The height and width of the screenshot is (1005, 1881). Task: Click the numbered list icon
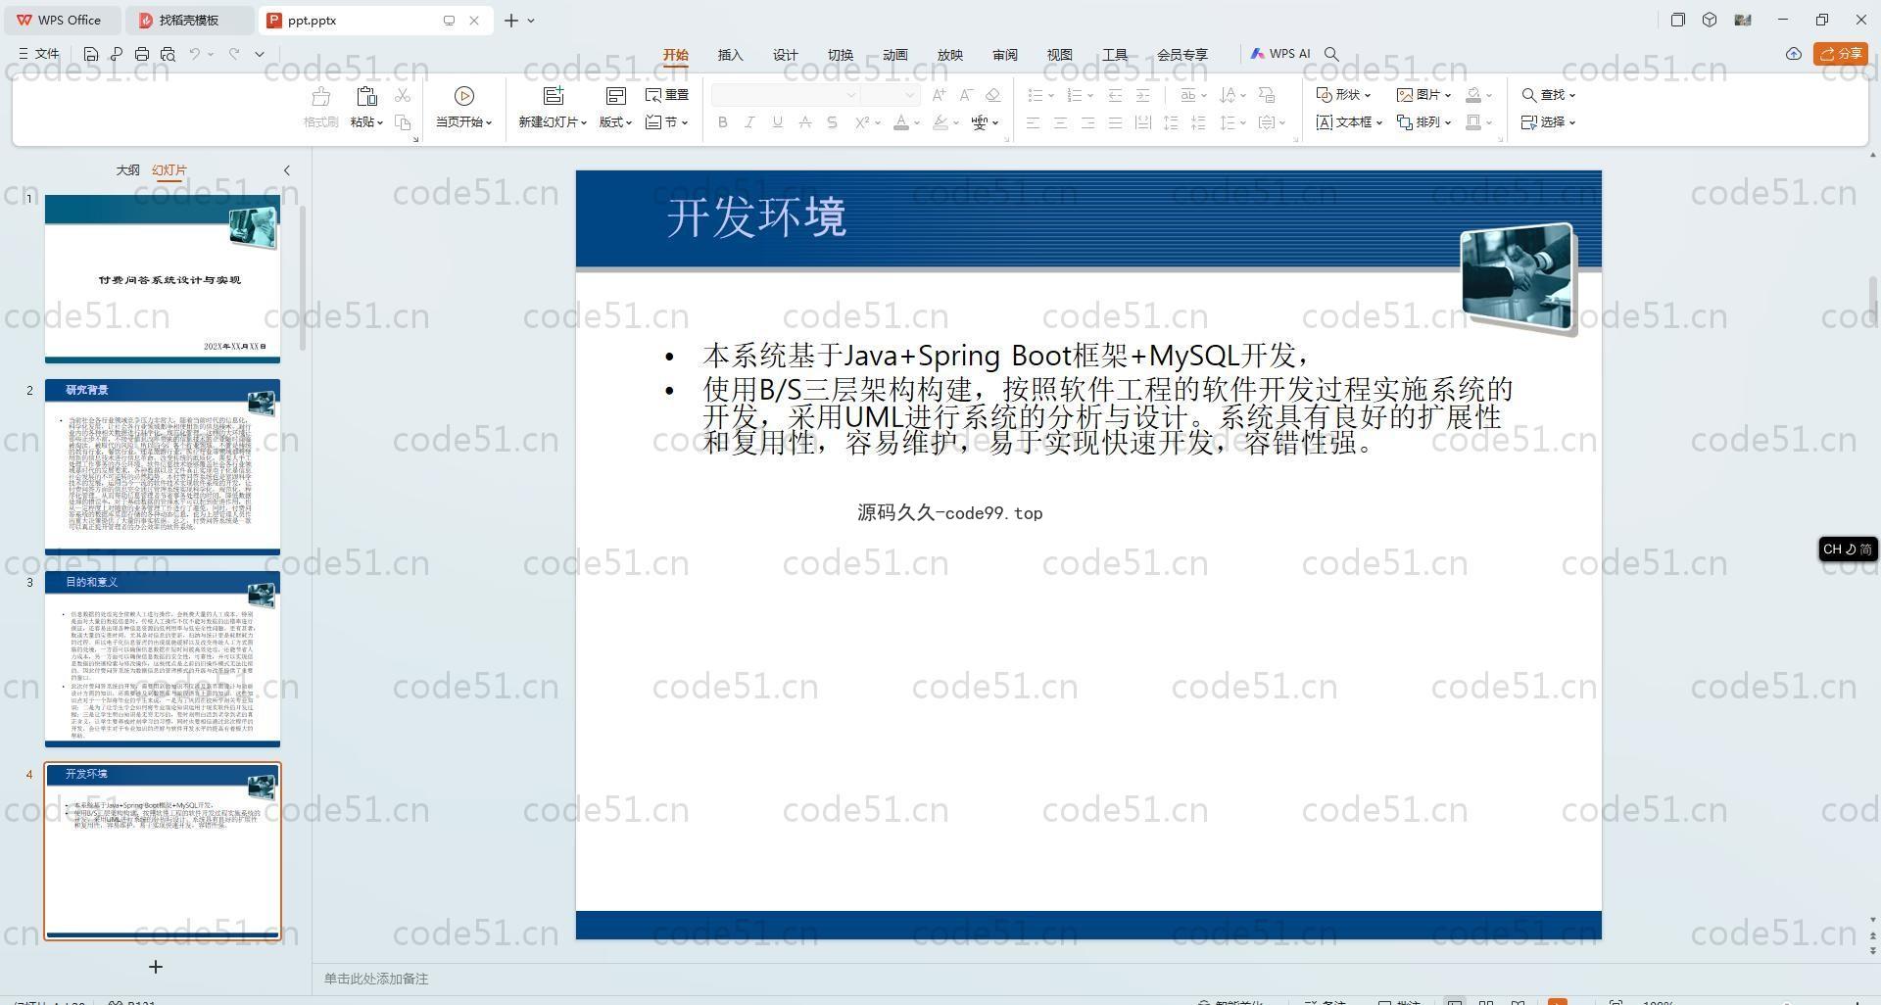(x=1075, y=95)
